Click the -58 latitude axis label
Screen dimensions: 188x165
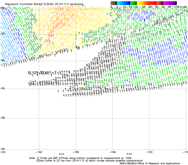coord(2,118)
